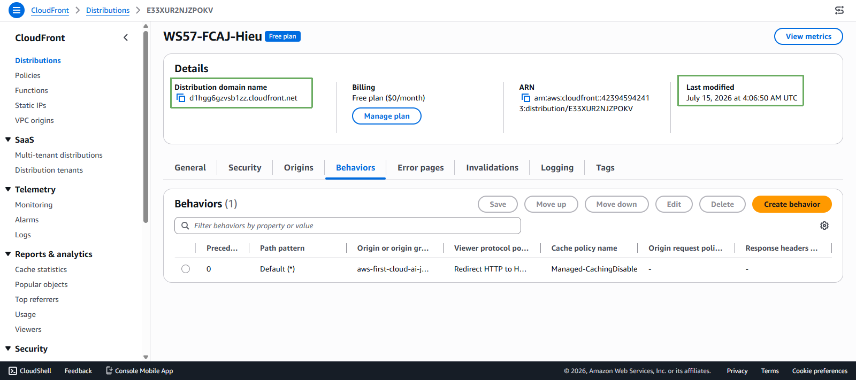Open Monitoring in the sidebar
856x380 pixels.
pos(34,205)
